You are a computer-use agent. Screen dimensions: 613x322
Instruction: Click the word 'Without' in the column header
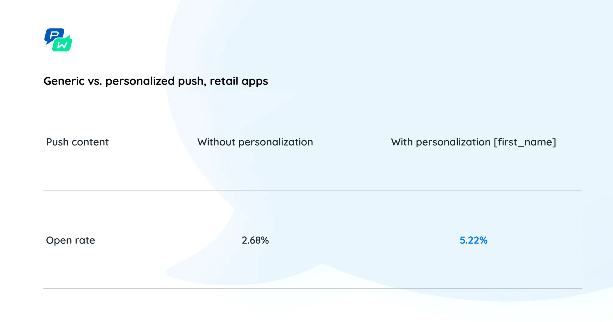coord(216,142)
